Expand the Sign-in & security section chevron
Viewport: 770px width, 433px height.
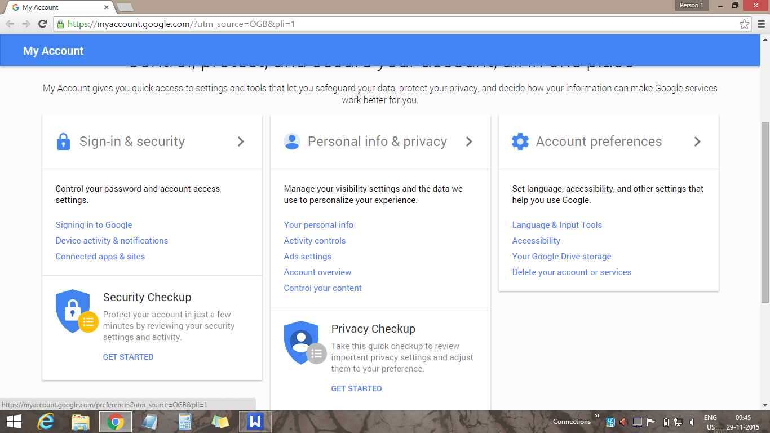pos(241,142)
